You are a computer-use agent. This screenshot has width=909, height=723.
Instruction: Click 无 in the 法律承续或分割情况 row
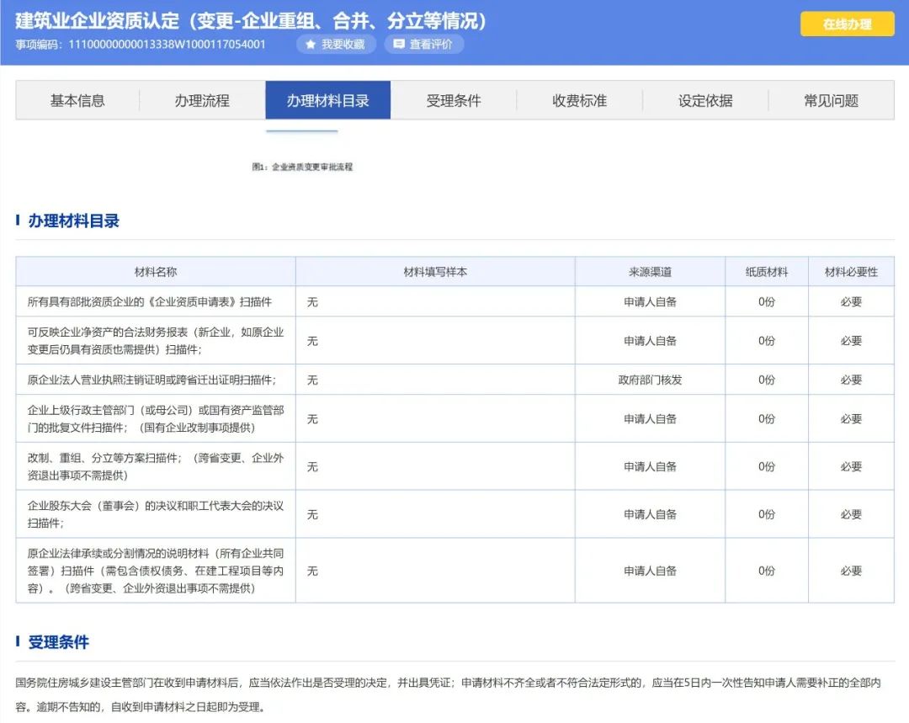pos(312,571)
